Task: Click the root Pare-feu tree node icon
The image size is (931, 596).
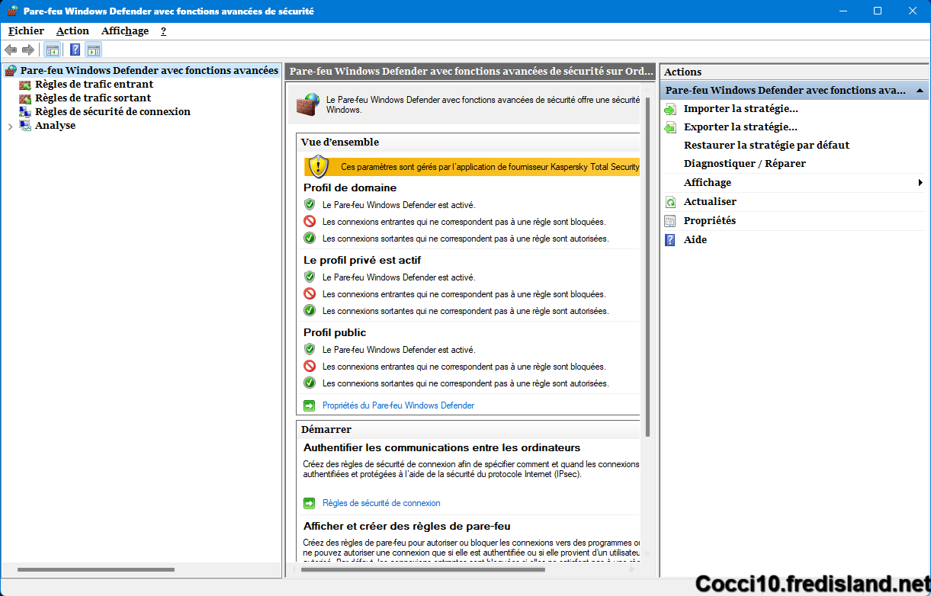Action: (11, 71)
